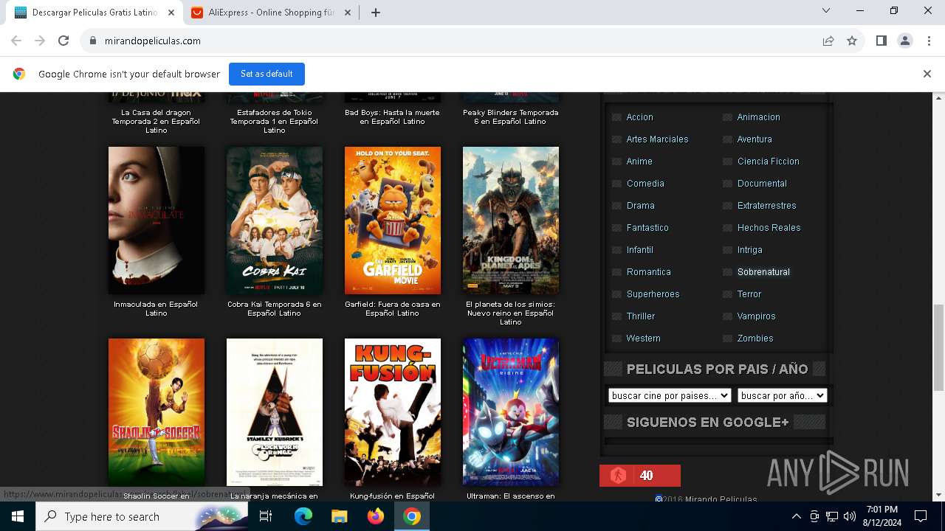The image size is (945, 531).
Task: Open the Cobra Kai poster thumbnail
Action: (275, 221)
